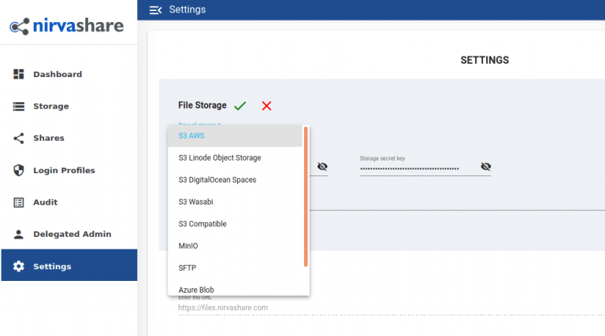
Task: Click the Storage list icon
Action: click(x=19, y=106)
